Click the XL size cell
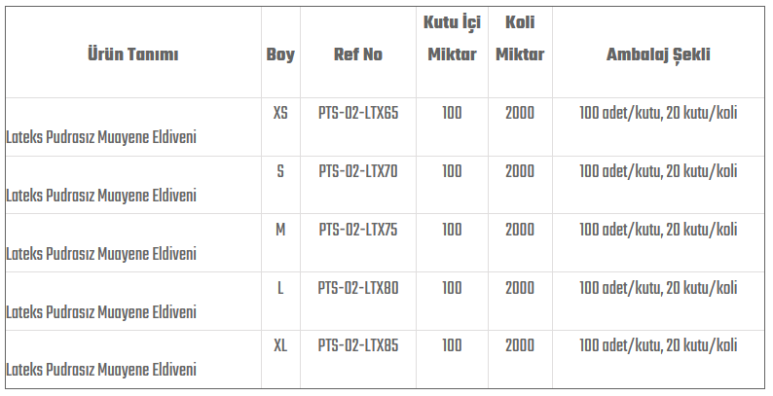This screenshot has height=396, width=773. 280,345
